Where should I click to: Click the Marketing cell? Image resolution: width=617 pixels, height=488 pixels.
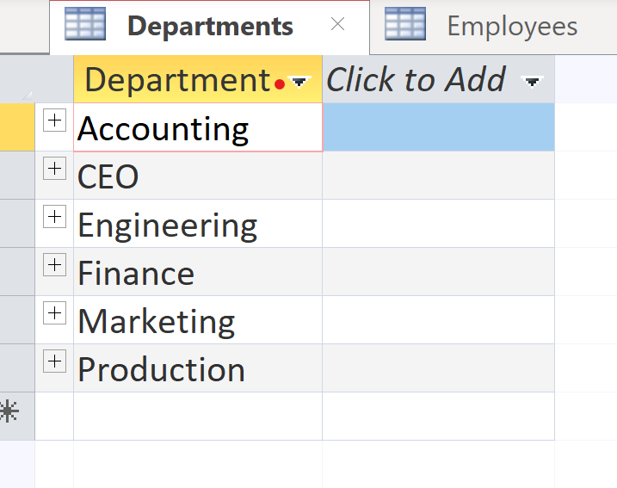click(198, 320)
